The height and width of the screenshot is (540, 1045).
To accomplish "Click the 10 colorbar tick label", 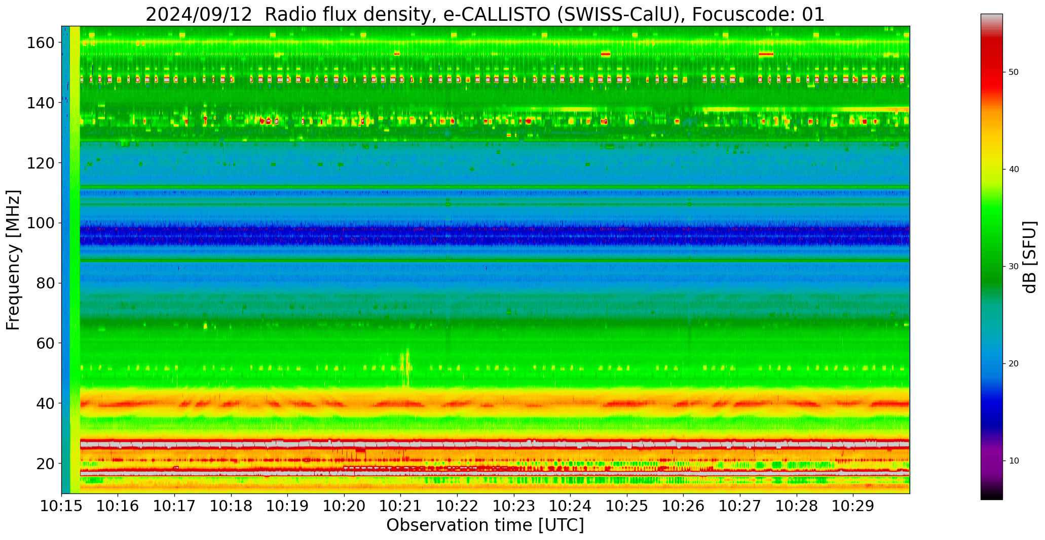I will [1014, 461].
